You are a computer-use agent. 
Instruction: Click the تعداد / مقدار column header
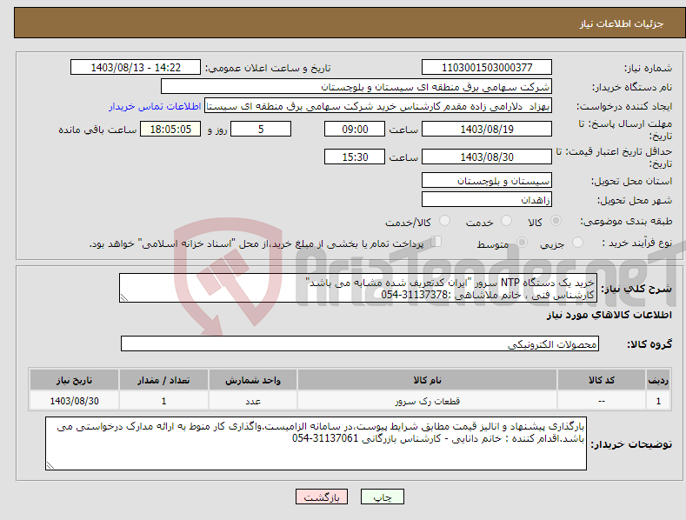click(x=163, y=380)
